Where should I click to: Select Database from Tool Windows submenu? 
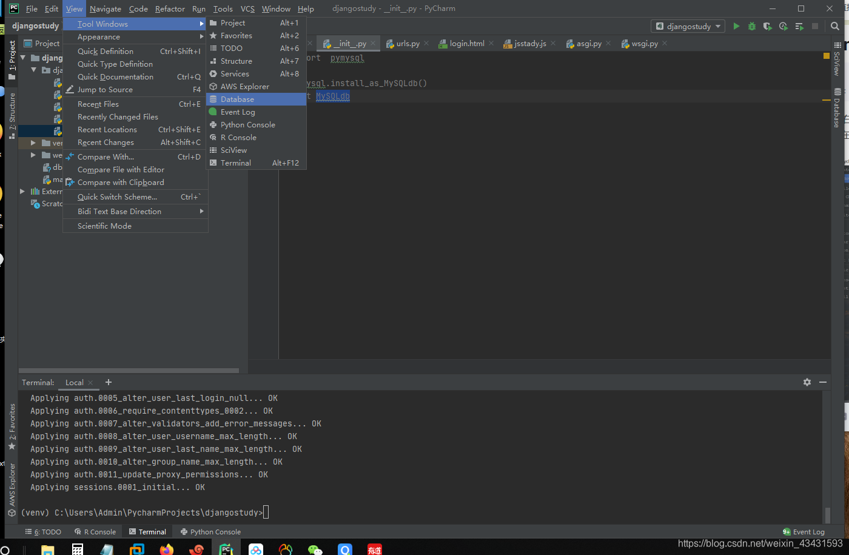[x=256, y=99]
